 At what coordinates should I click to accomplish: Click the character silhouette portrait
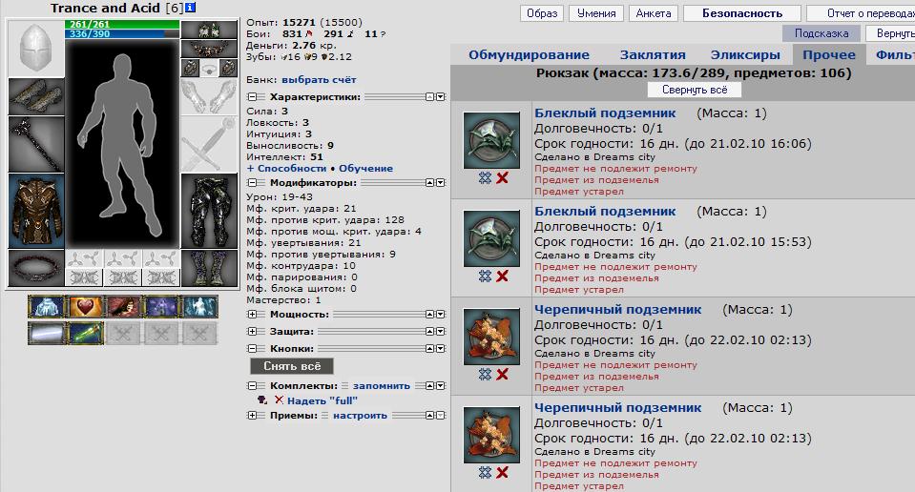(122, 145)
